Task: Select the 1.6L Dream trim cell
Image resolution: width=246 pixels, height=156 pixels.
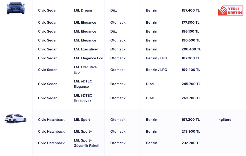Action: pyautogui.click(x=83, y=11)
